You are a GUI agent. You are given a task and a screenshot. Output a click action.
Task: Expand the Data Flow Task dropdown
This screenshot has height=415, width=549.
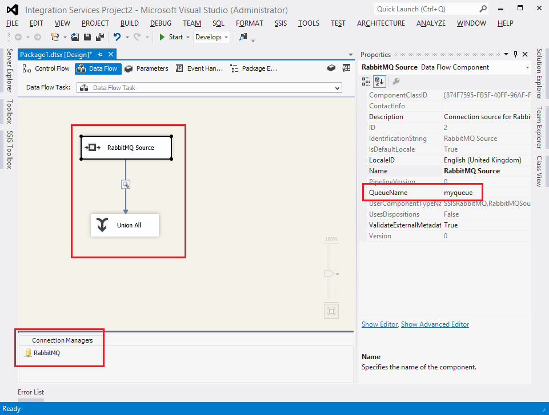click(338, 88)
